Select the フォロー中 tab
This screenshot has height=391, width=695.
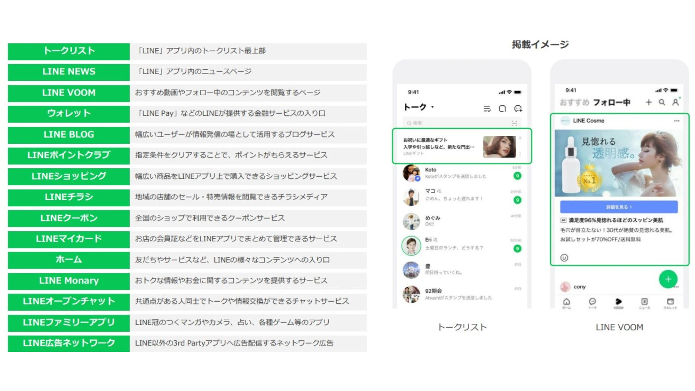[611, 102]
